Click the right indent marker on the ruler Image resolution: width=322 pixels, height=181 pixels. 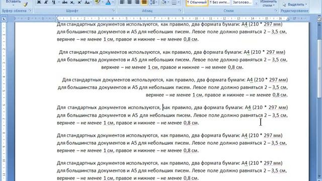pyautogui.click(x=287, y=19)
